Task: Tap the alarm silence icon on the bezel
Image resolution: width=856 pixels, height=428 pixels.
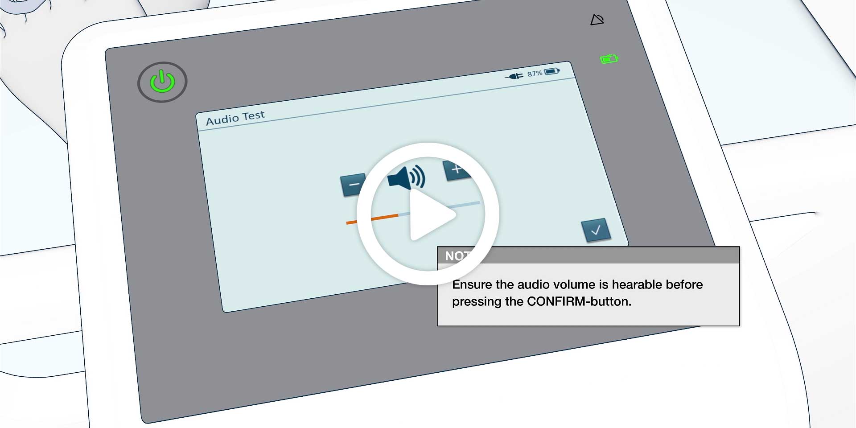Action: click(x=597, y=20)
